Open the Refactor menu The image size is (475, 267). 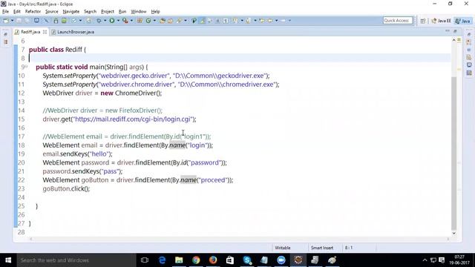33,12
